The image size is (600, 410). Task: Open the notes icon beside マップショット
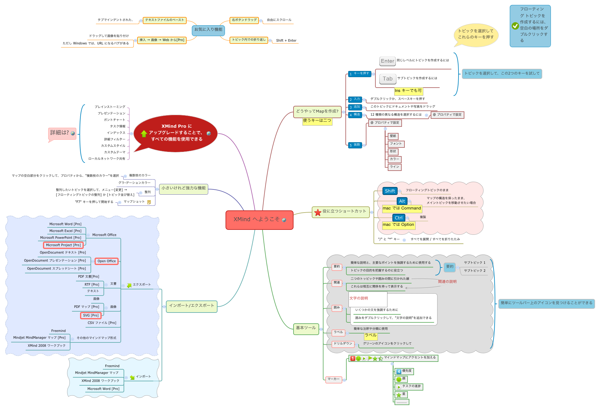coord(149,202)
